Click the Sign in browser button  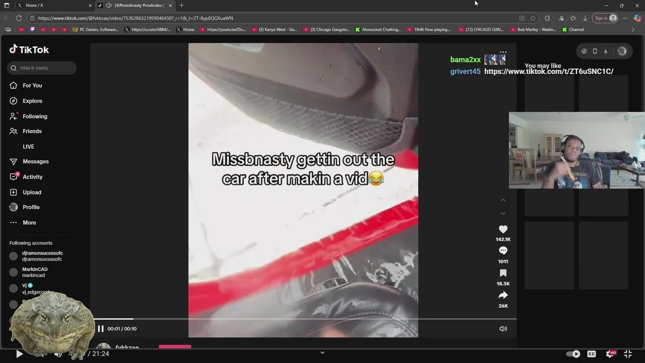pos(606,18)
